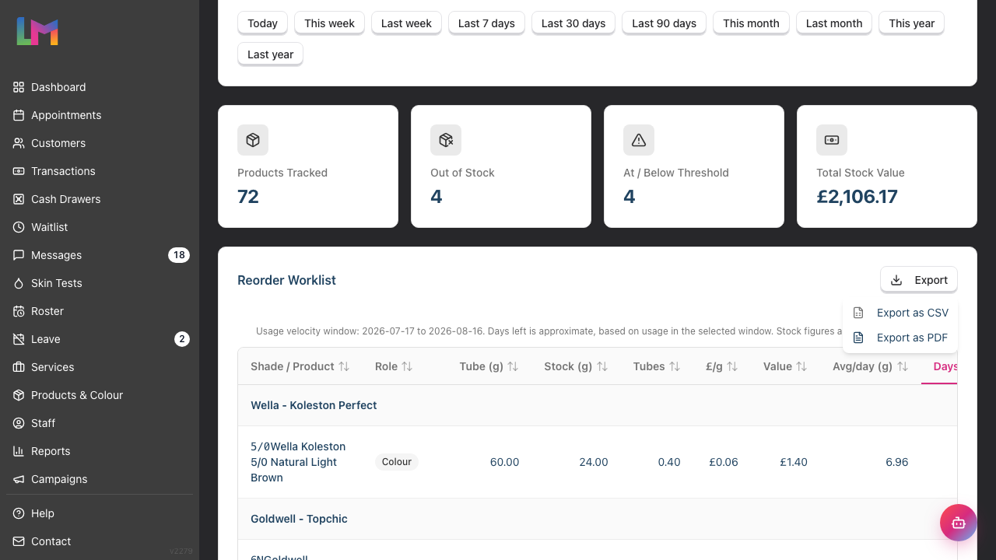The height and width of the screenshot is (560, 996).
Task: Click the Appointments calendar icon
Action: click(19, 115)
